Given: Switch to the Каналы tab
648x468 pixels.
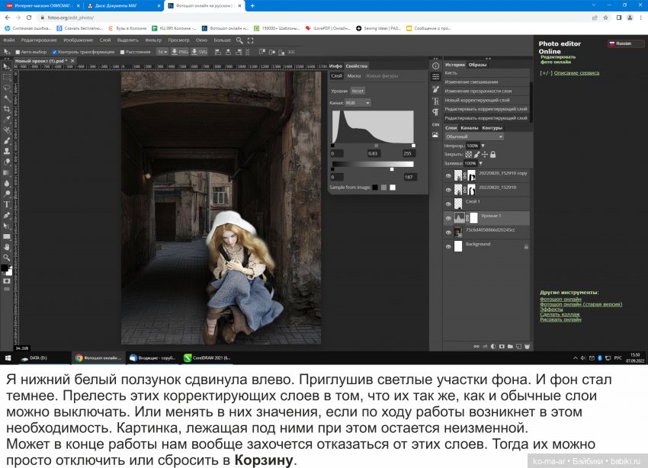Looking at the screenshot, I should coord(468,127).
